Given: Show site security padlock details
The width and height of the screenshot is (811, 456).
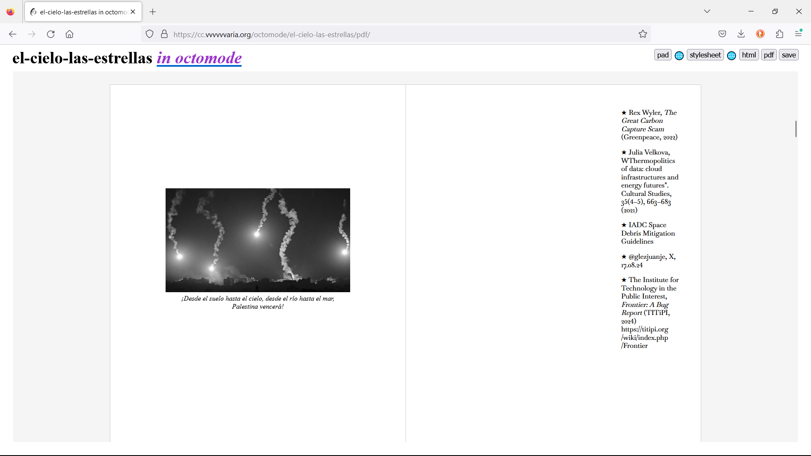Looking at the screenshot, I should pos(164,34).
